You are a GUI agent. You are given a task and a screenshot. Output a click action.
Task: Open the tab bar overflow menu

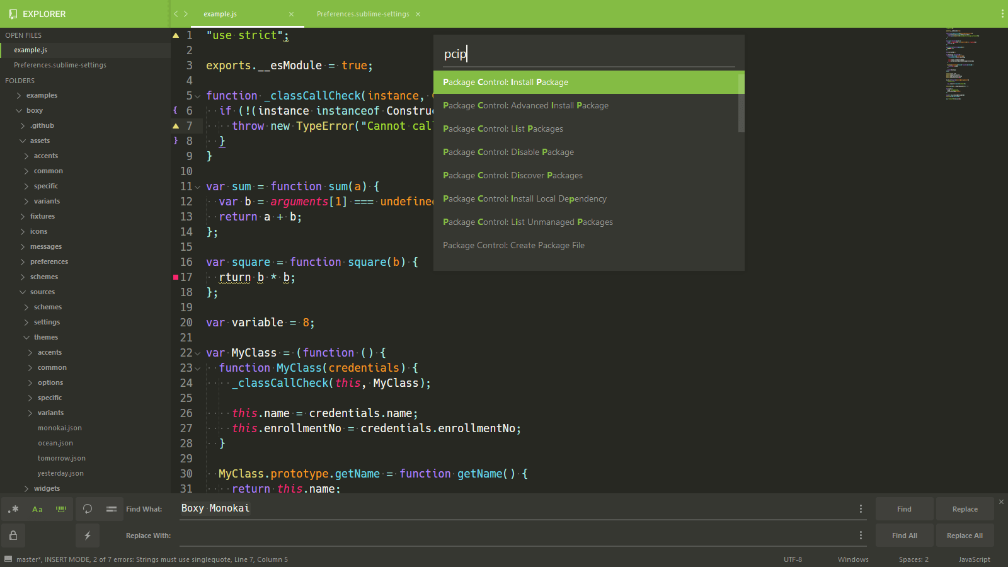coord(1002,14)
